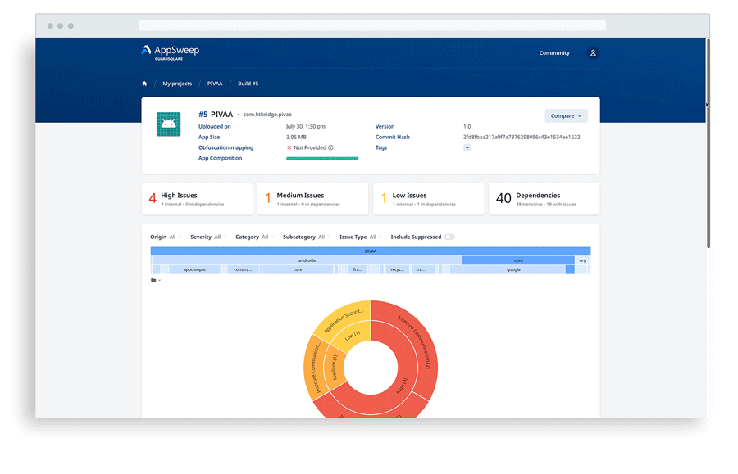738x474 pixels.
Task: Click the Medium (1) chart segment
Action: (335, 367)
